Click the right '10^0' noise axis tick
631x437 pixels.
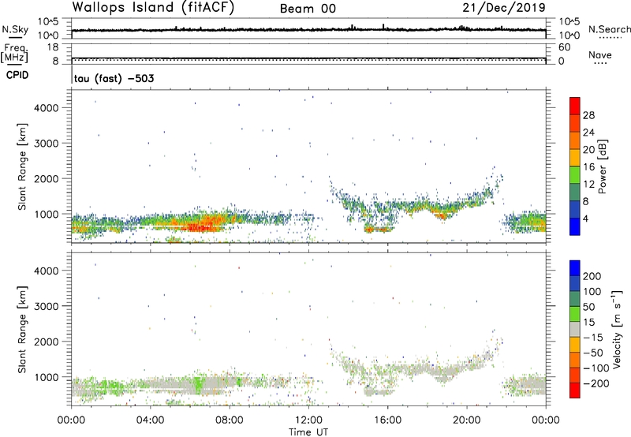click(569, 35)
